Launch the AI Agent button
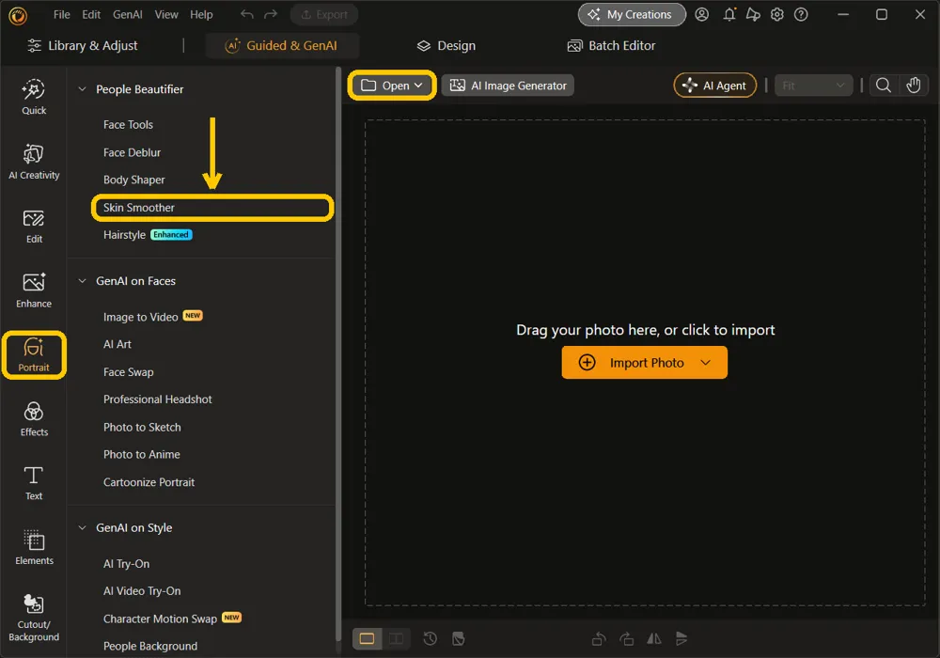The image size is (940, 658). [x=714, y=86]
